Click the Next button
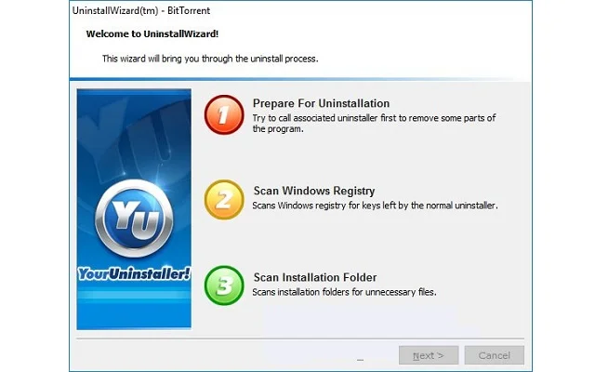The width and height of the screenshot is (595, 372). (x=429, y=355)
